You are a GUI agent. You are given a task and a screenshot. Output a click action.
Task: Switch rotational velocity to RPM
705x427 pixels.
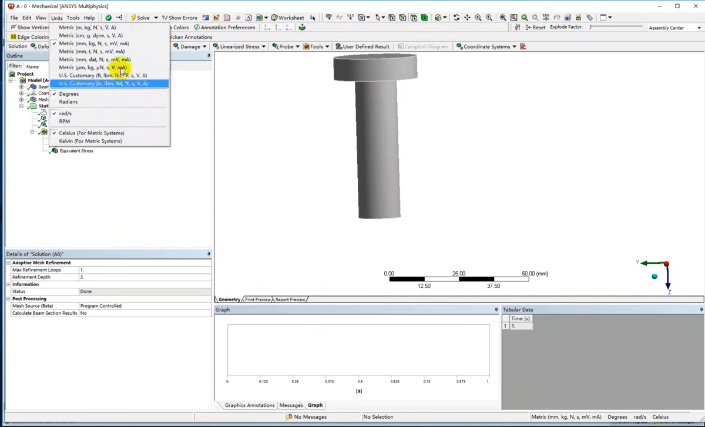click(65, 122)
